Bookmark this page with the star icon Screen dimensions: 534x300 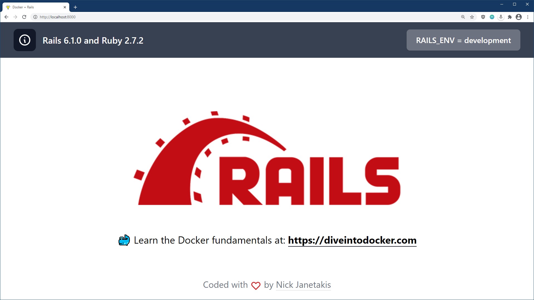coord(472,17)
